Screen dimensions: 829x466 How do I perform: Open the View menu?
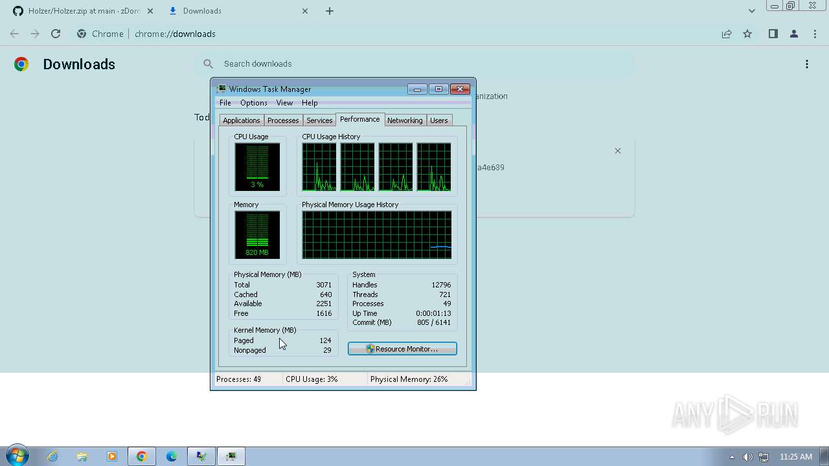(x=284, y=103)
